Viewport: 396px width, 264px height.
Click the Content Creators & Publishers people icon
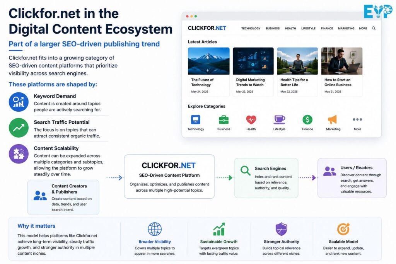(40, 196)
